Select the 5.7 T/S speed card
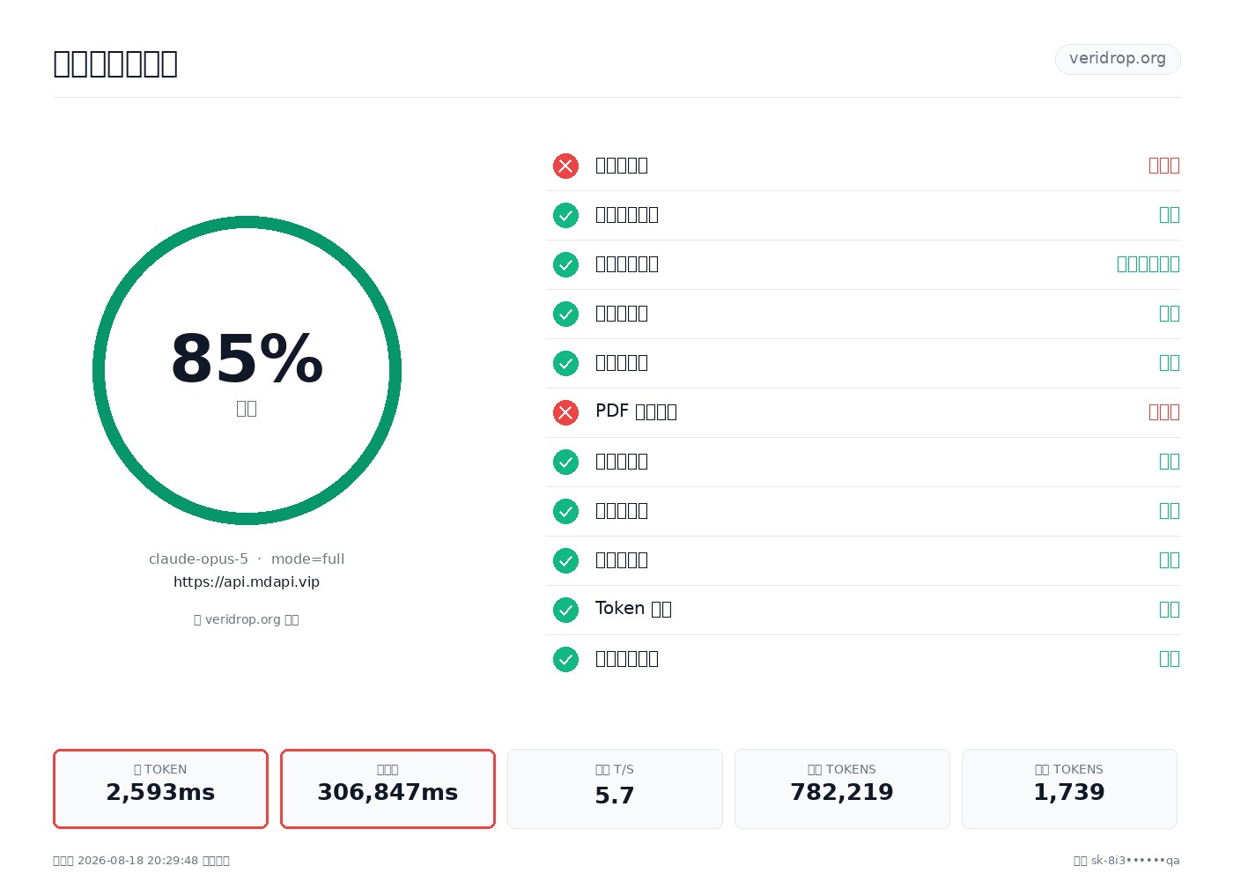1233x881 pixels. [615, 788]
